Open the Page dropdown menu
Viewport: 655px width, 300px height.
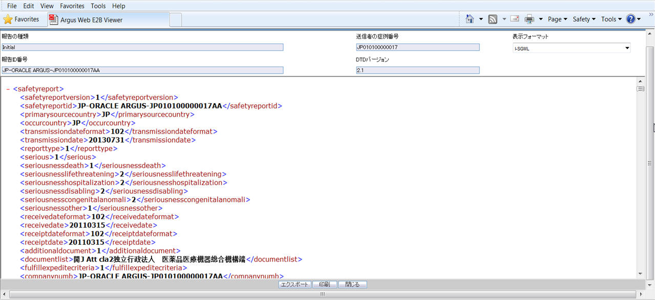[x=558, y=19]
